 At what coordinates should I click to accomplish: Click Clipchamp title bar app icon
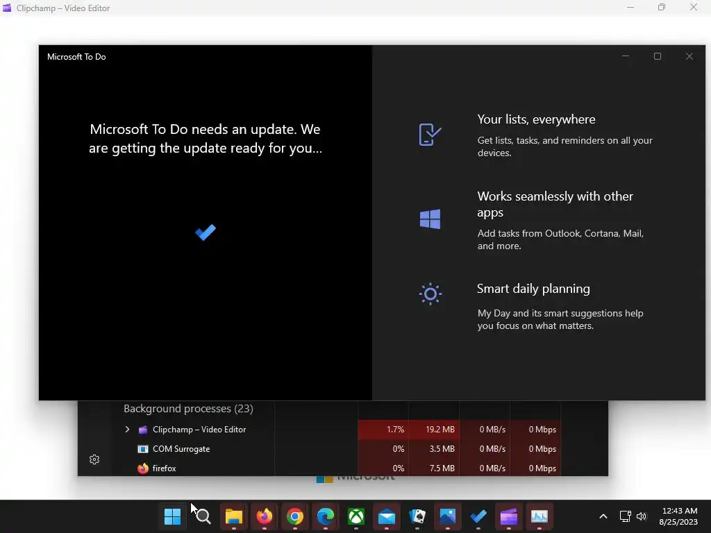(7, 8)
